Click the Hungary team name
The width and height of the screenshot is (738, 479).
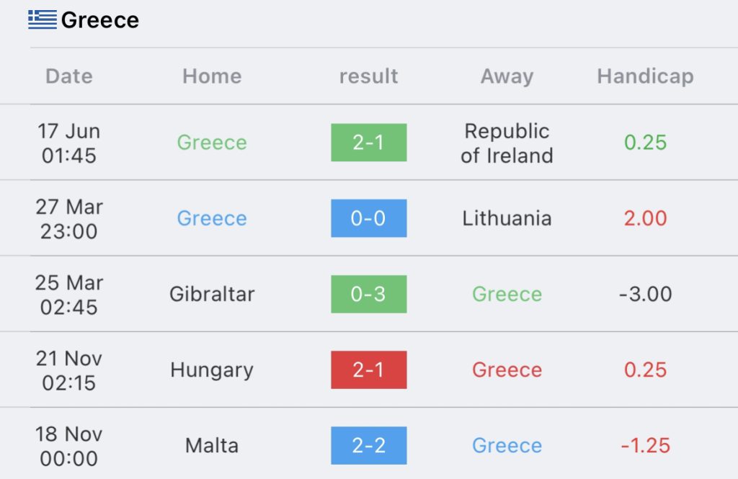[212, 370]
